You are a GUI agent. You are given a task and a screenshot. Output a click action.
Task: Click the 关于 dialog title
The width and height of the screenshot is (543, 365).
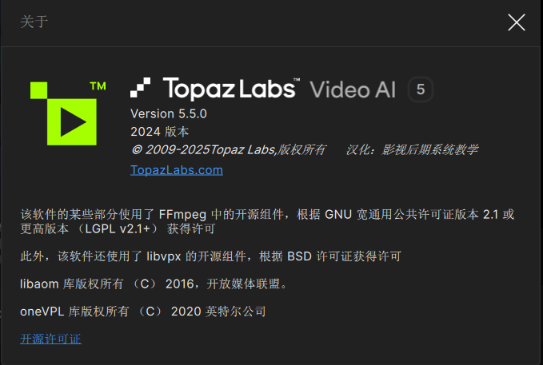point(34,22)
